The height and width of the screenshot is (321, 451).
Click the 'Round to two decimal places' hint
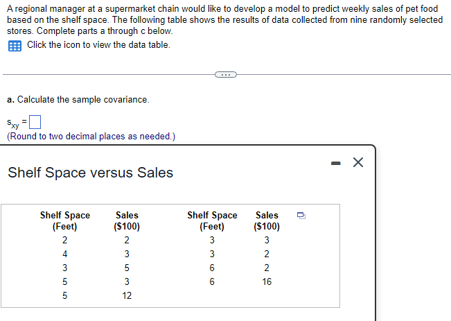pos(91,137)
